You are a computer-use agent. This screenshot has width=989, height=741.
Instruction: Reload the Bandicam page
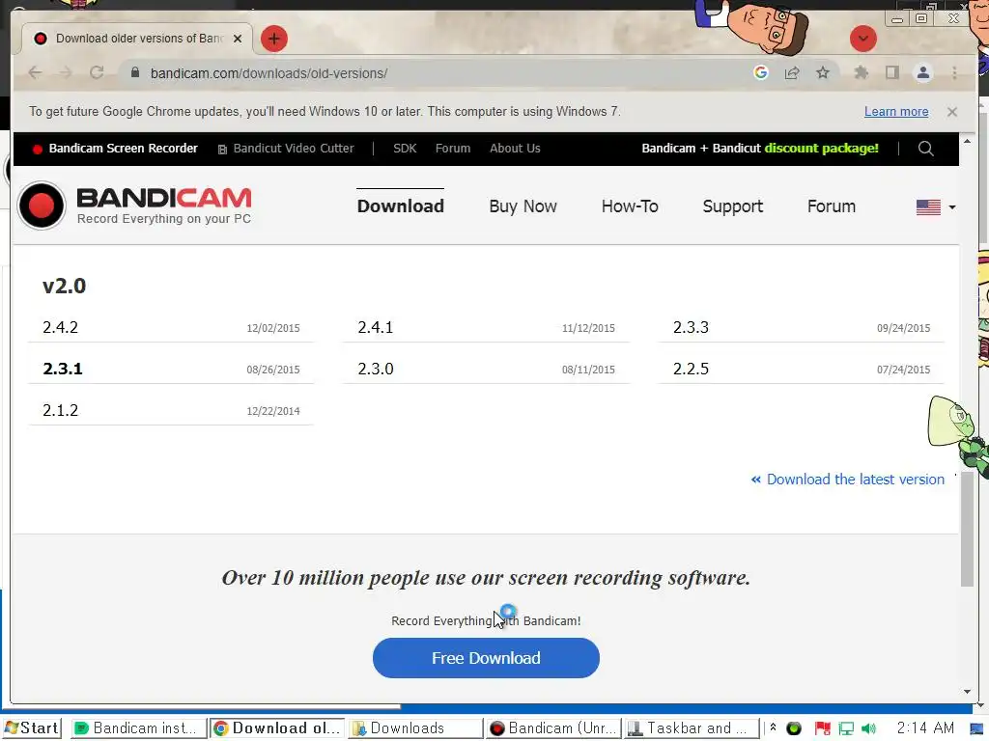pyautogui.click(x=97, y=73)
